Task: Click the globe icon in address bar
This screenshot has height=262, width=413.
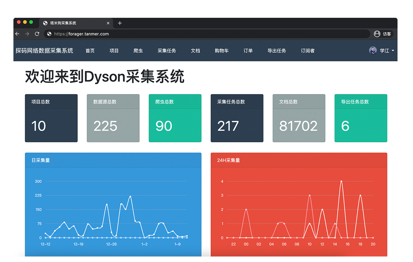Action: pos(49,34)
